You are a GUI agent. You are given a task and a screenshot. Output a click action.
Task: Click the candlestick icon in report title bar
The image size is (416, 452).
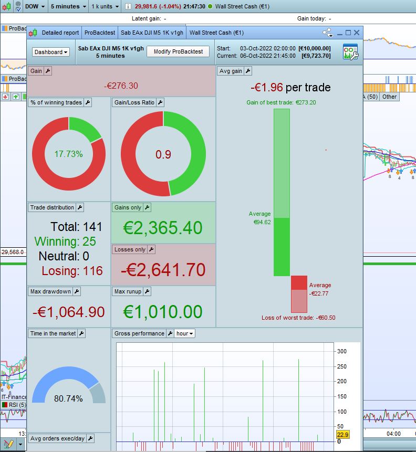(x=33, y=33)
